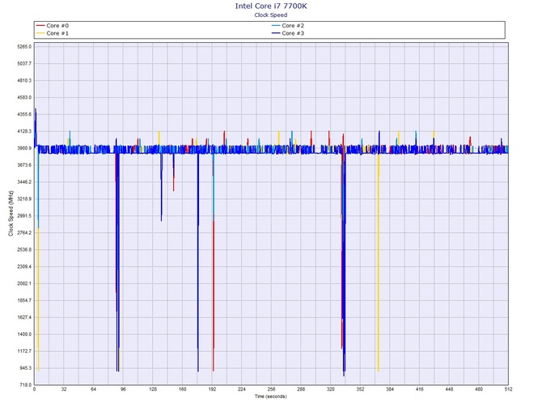Click the x-axis tick label 32

tap(64, 389)
